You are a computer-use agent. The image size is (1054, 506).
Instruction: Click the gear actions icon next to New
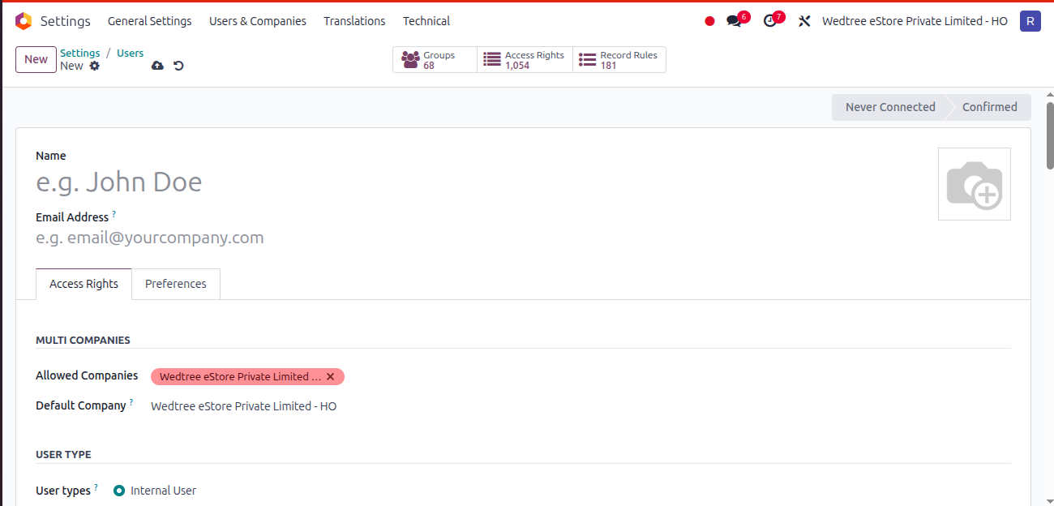(95, 66)
